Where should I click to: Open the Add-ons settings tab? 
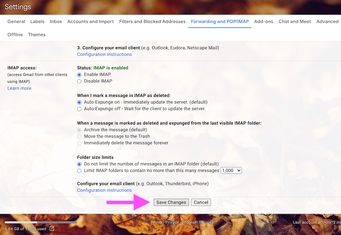[x=263, y=22]
